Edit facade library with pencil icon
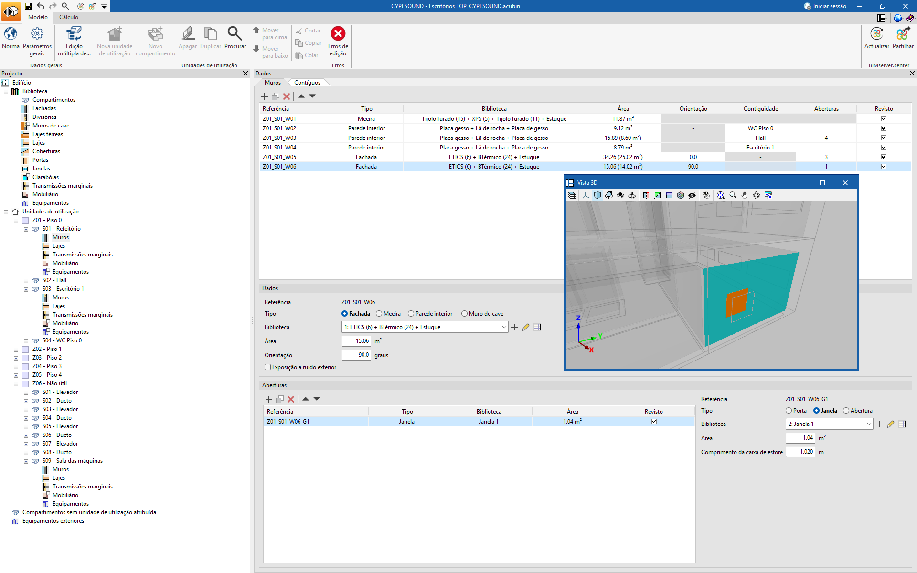Screen dimensions: 917x573 [x=526, y=328]
